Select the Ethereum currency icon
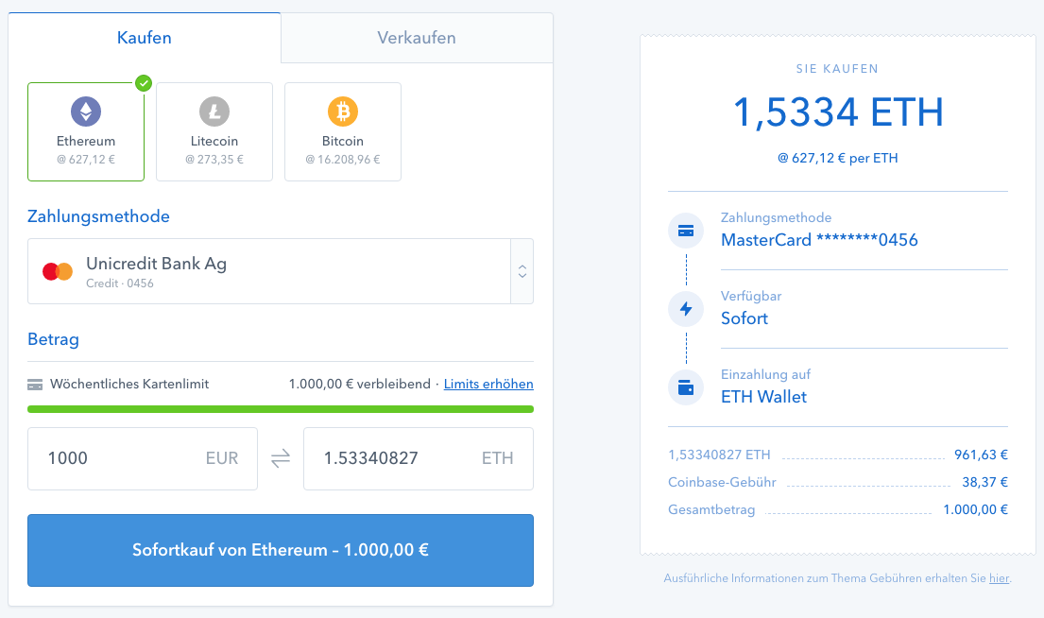 tap(86, 111)
